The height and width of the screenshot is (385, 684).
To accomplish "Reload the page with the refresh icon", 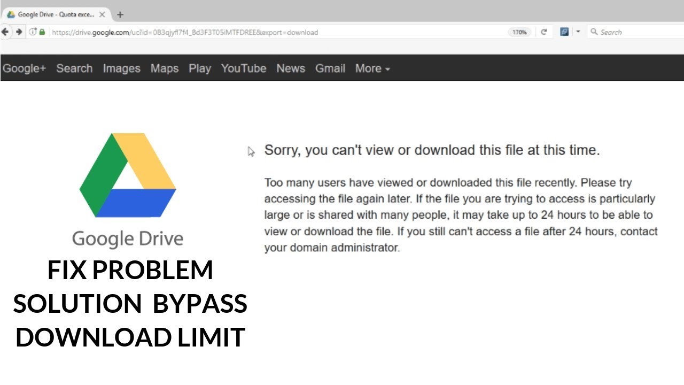I will [x=544, y=32].
